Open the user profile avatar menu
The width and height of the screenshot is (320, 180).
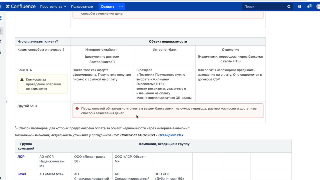318,6
